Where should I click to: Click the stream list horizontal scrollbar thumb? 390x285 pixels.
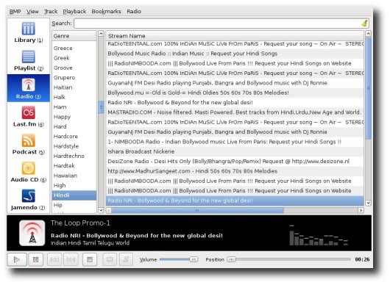tap(197, 211)
